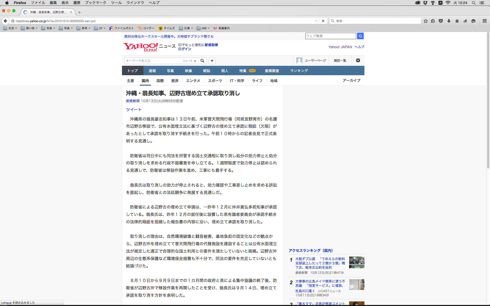Viewport: 490px width, 306px height.
Task: Click the blue web search button
Action: 360,36
